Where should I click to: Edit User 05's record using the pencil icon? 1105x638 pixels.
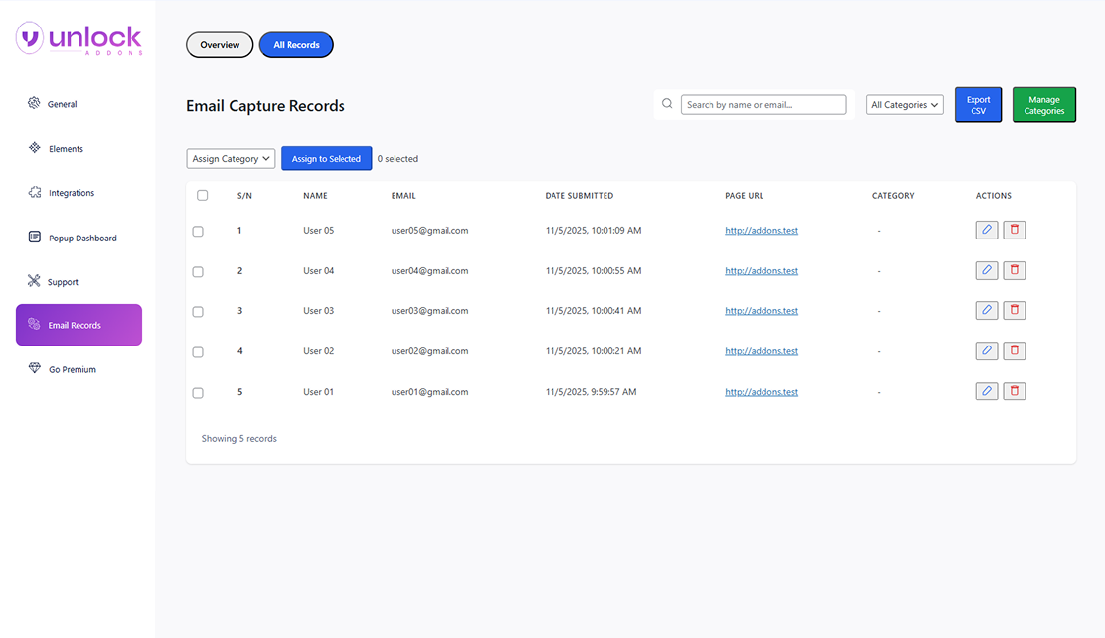click(986, 229)
